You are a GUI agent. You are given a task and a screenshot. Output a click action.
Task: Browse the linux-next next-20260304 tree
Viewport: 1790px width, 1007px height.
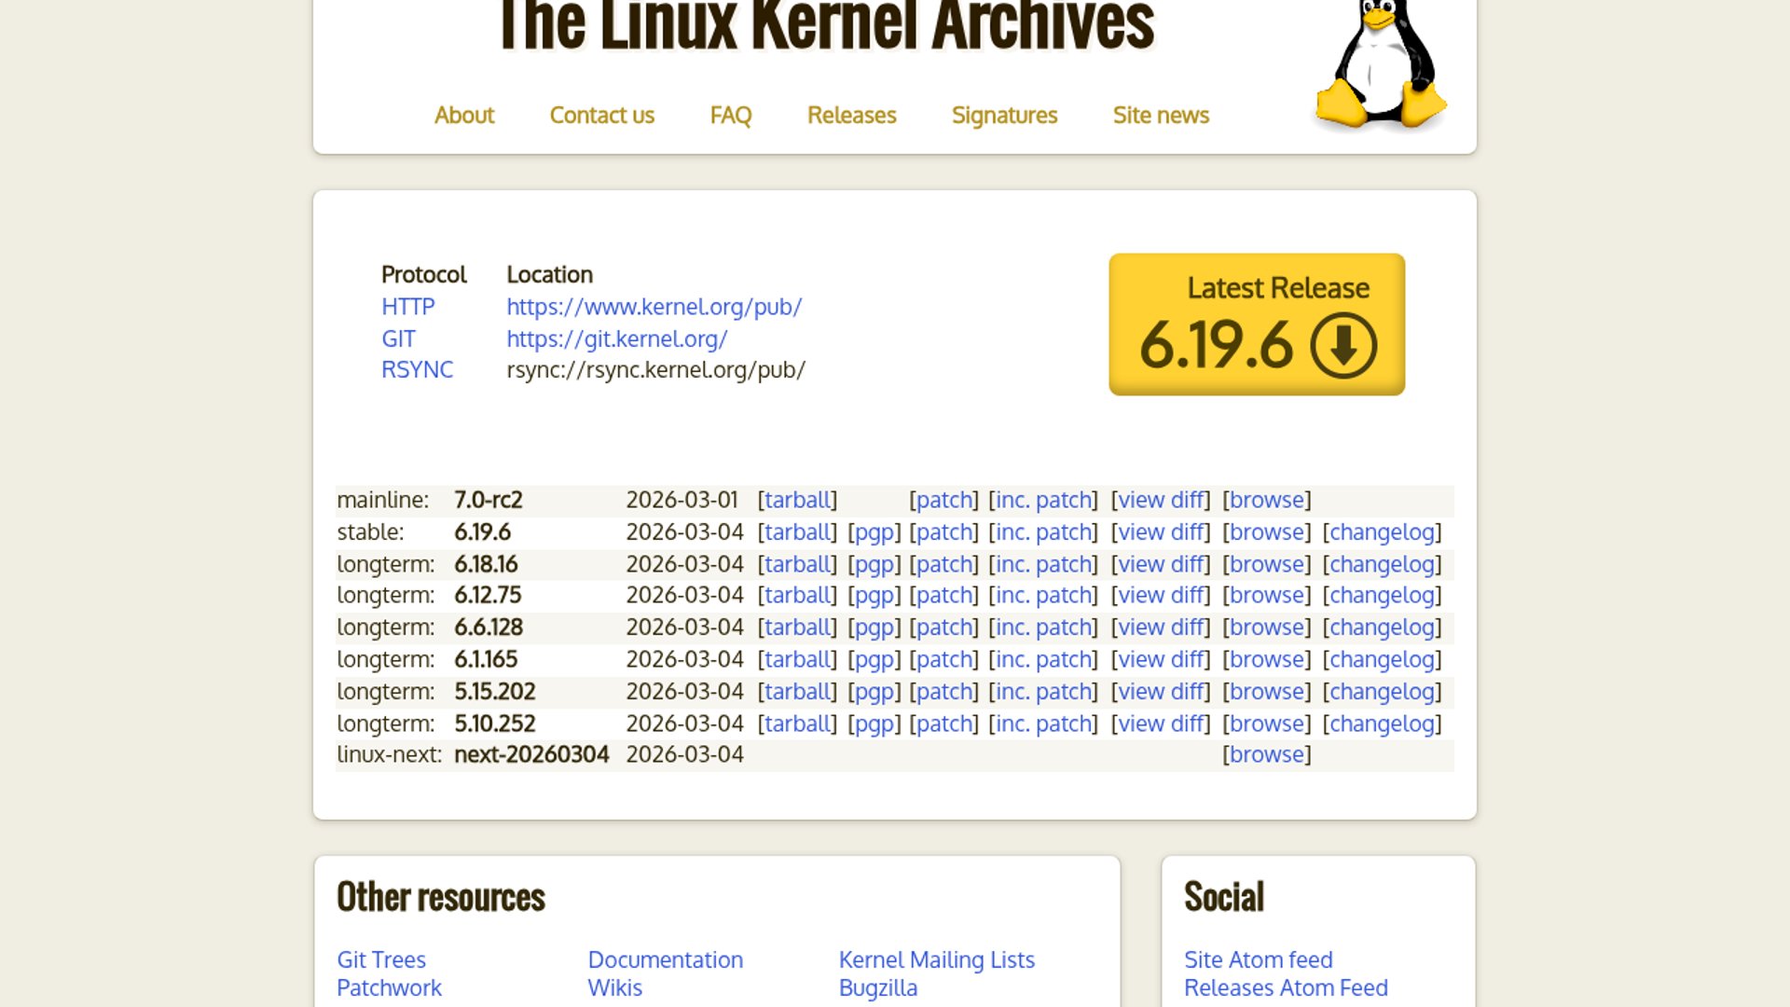coord(1266,754)
